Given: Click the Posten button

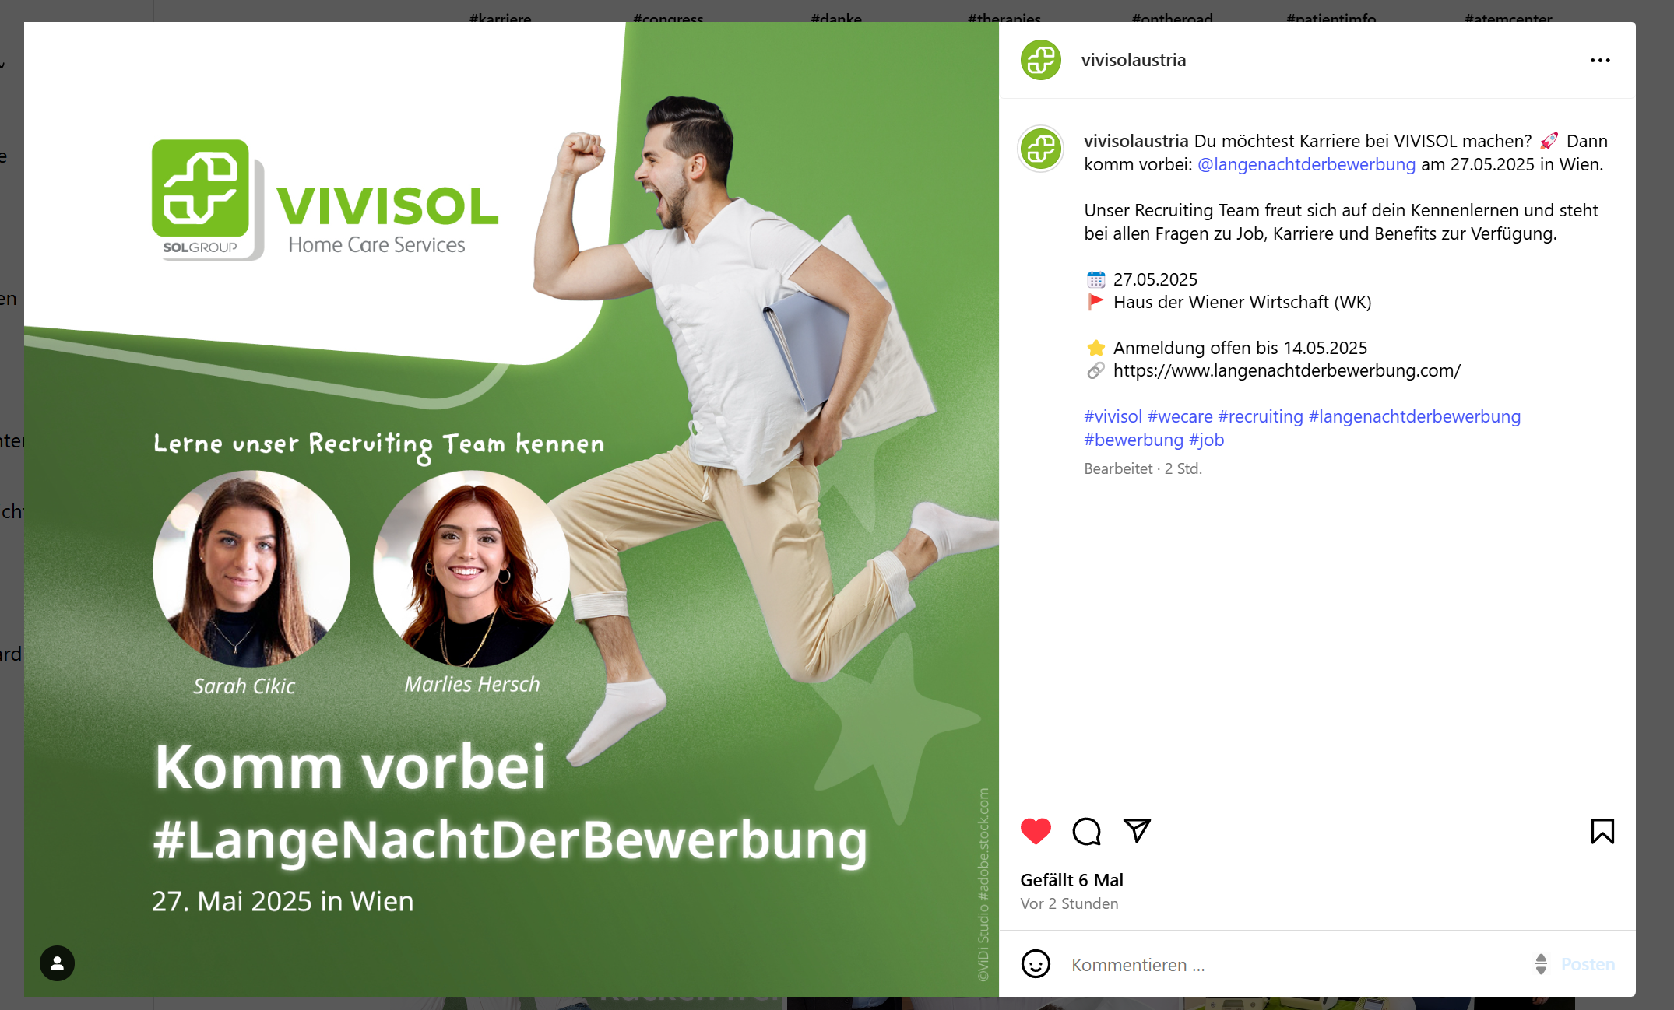Looking at the screenshot, I should 1588,964.
